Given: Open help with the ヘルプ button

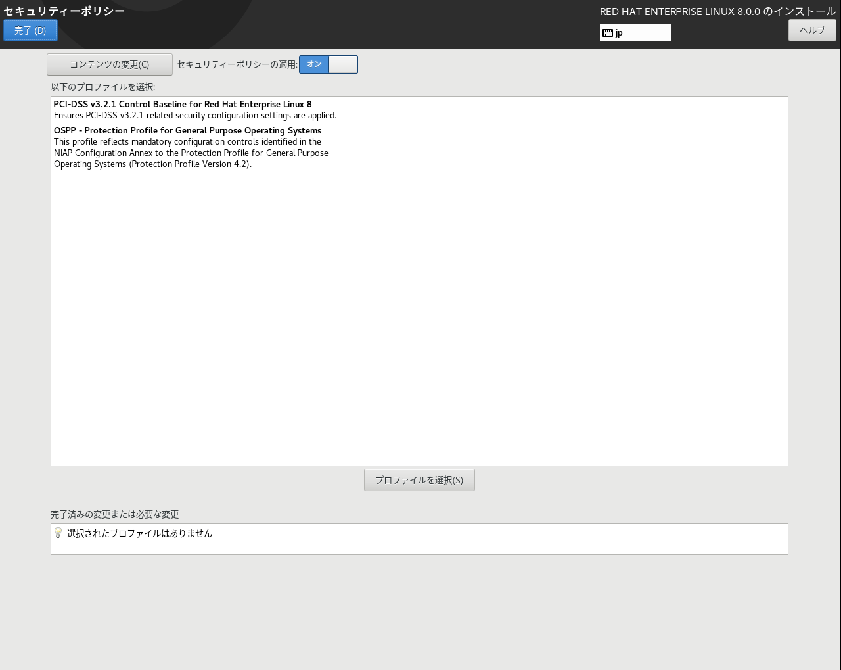Looking at the screenshot, I should (812, 30).
